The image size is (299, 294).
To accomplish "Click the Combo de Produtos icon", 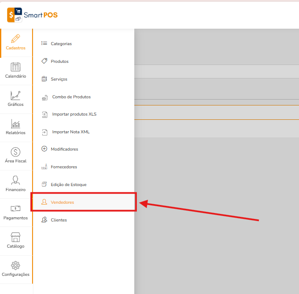I will (x=45, y=97).
